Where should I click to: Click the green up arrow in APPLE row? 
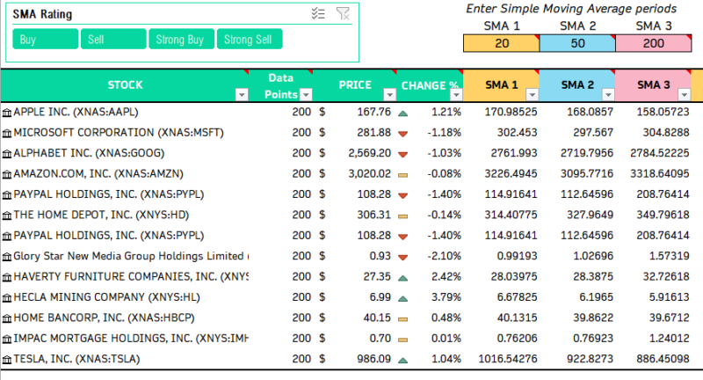[x=403, y=113]
